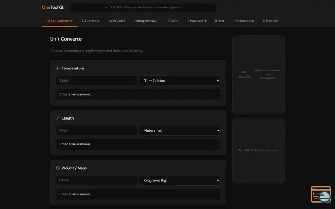Go to the Image Resize tab
This screenshot has height=209, width=335.
pyautogui.click(x=146, y=21)
